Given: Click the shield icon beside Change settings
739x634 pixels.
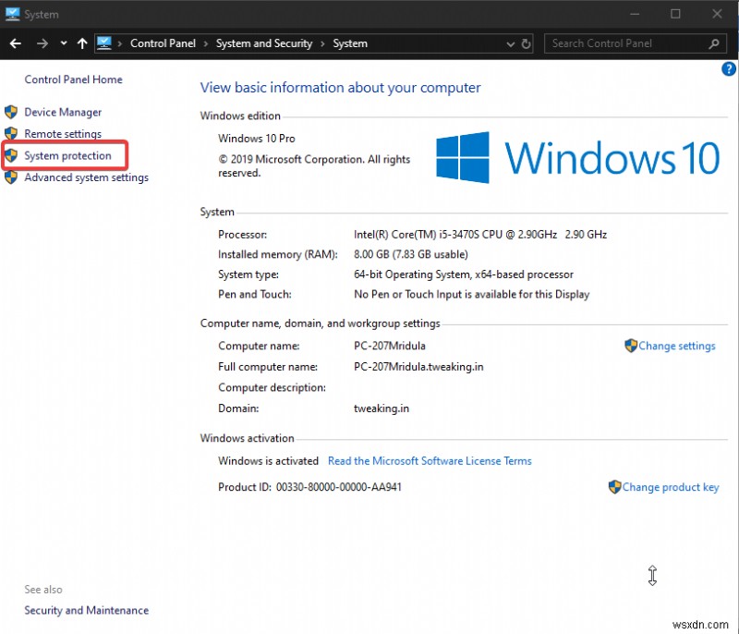Looking at the screenshot, I should pos(629,346).
